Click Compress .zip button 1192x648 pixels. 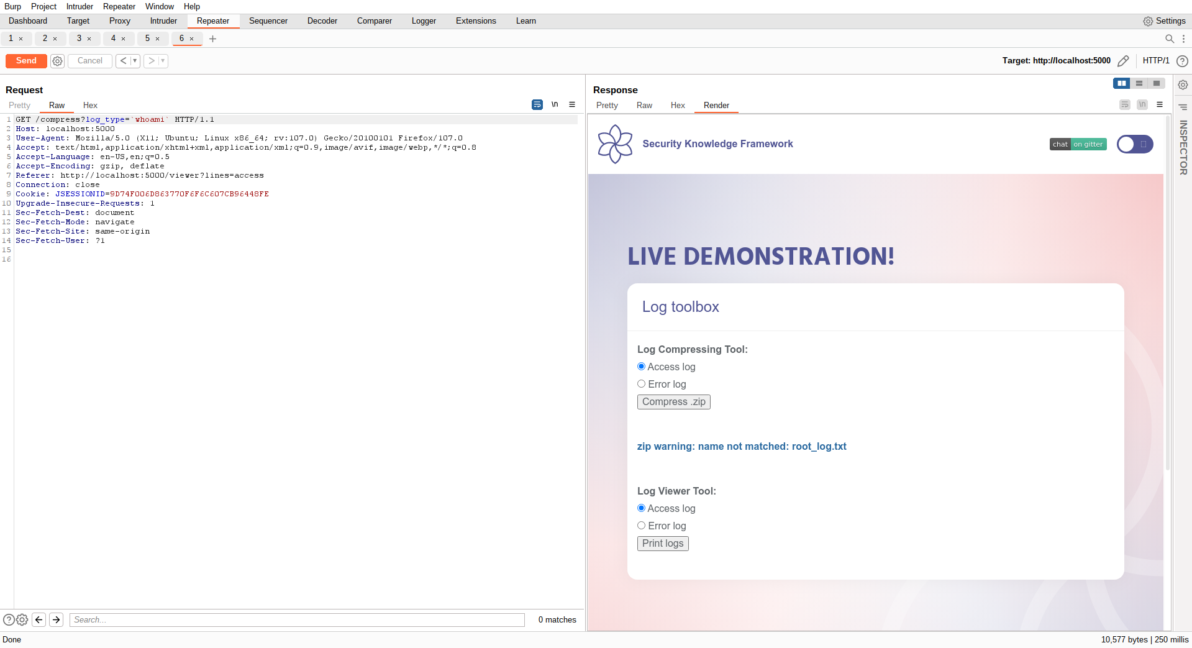[674, 402]
